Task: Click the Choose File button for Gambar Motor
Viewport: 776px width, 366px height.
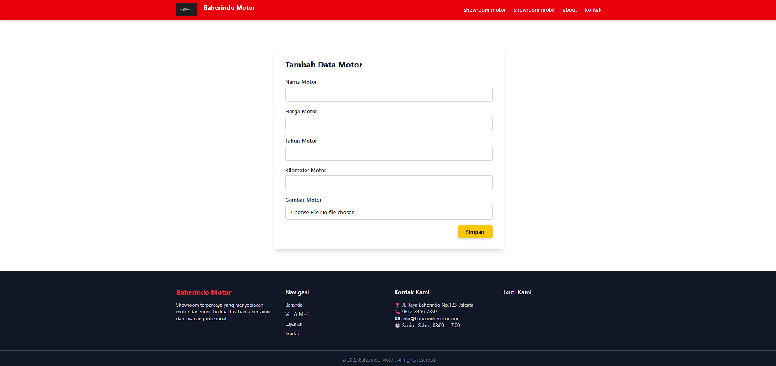Action: coord(305,212)
